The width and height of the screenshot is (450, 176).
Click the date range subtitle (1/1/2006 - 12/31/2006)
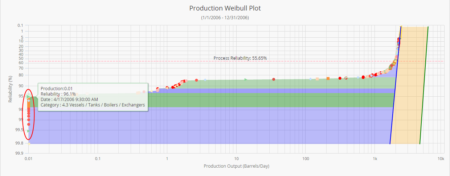pyautogui.click(x=225, y=17)
